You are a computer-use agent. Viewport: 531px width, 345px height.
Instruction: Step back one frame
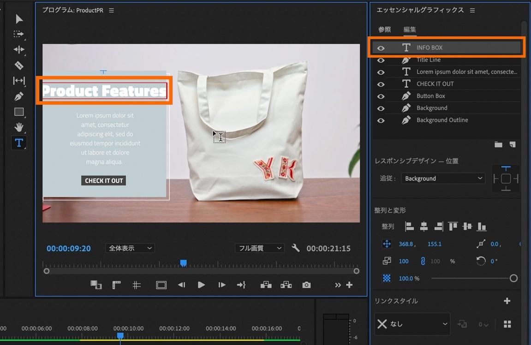(181, 285)
